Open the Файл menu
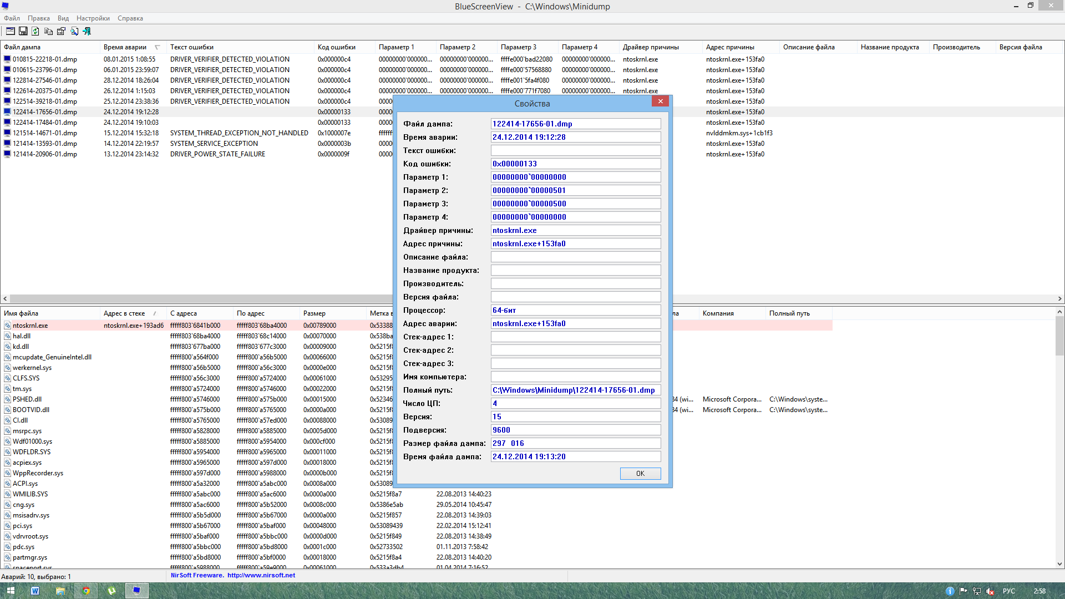 pyautogui.click(x=12, y=18)
